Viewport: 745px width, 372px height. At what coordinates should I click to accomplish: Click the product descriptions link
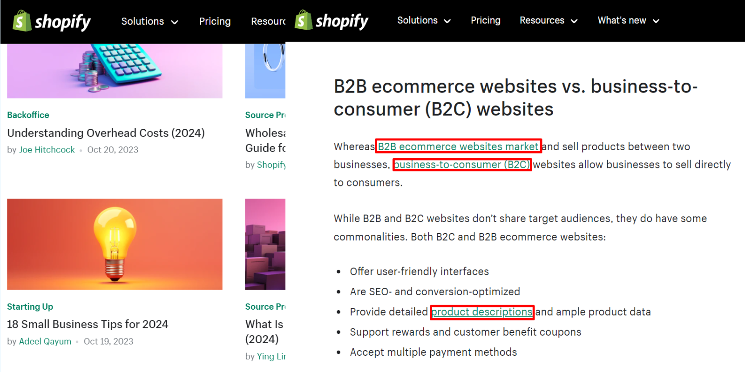click(482, 312)
